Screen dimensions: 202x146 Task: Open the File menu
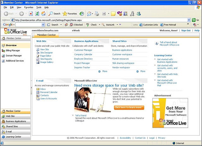pyautogui.click(x=5, y=7)
